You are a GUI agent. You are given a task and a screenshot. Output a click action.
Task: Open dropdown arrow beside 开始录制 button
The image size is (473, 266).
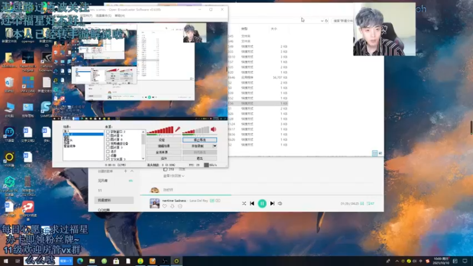pos(215,146)
